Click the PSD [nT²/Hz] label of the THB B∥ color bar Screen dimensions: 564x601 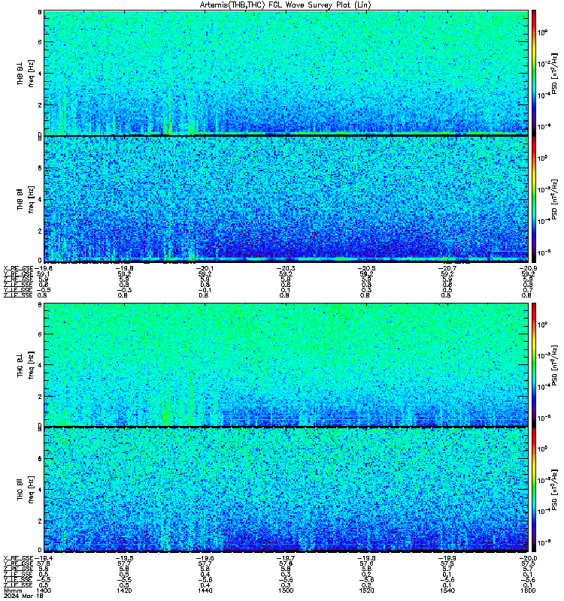[554, 199]
